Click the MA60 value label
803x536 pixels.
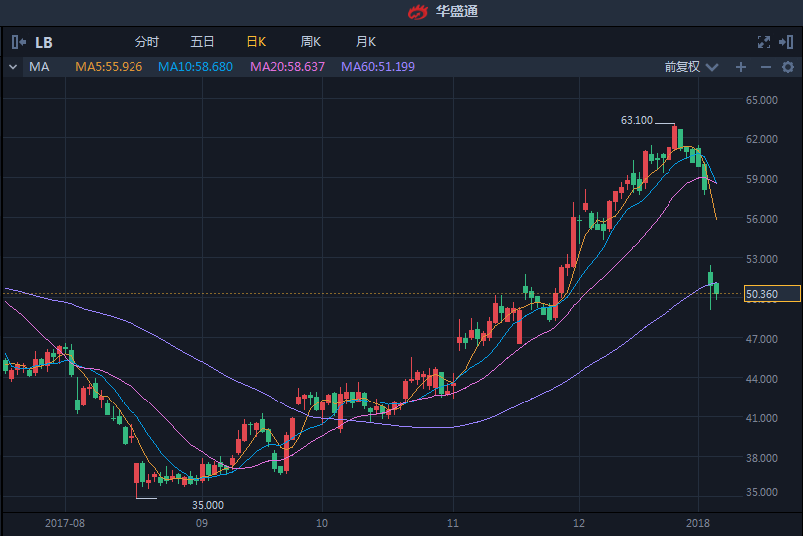[x=378, y=67]
